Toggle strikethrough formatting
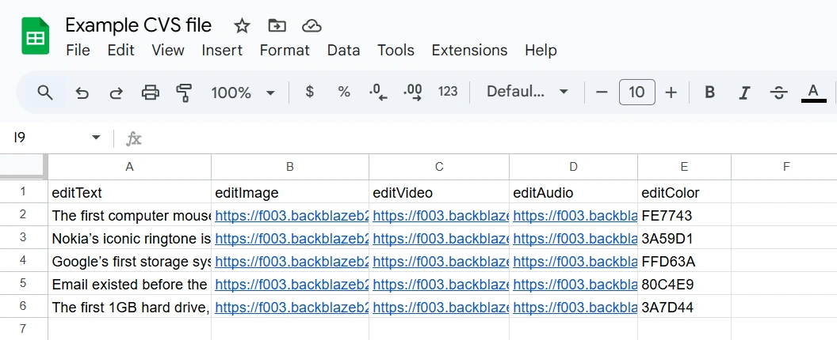837x340 pixels. click(x=779, y=93)
